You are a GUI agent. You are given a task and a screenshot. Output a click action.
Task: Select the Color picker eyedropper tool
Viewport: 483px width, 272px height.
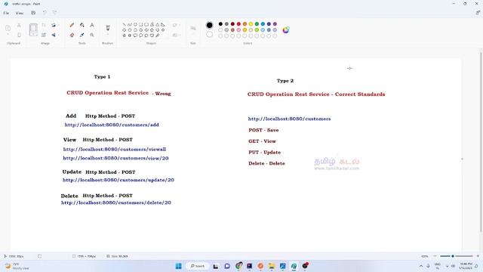tap(82, 36)
